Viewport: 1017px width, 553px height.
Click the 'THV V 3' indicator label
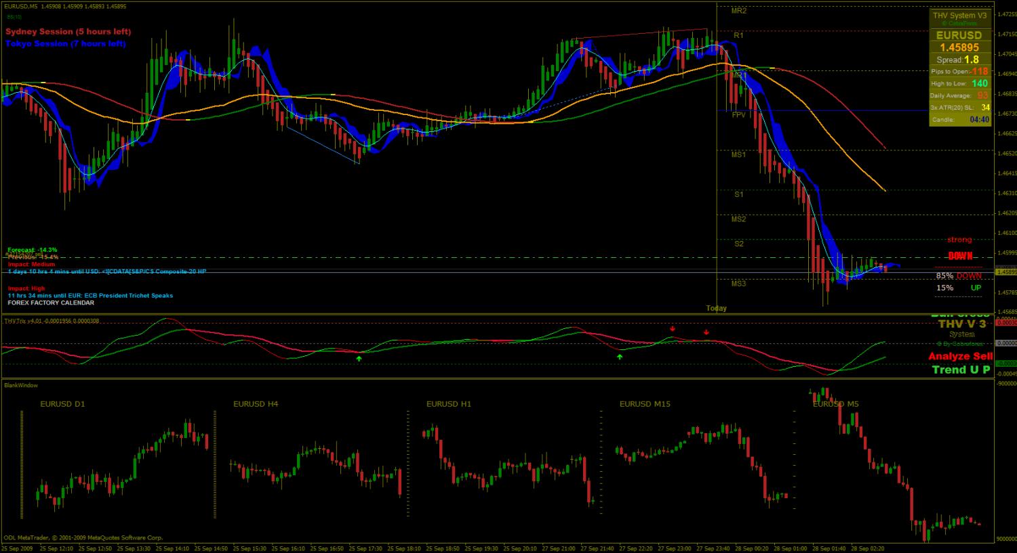click(x=961, y=324)
